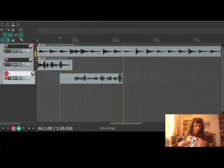Screen dimensions: 224x168
Task: Click track 3 volume knob
Action: pyautogui.click(x=33, y=73)
